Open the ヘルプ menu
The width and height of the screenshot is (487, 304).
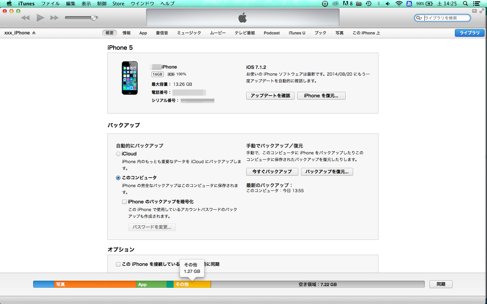pos(167,4)
